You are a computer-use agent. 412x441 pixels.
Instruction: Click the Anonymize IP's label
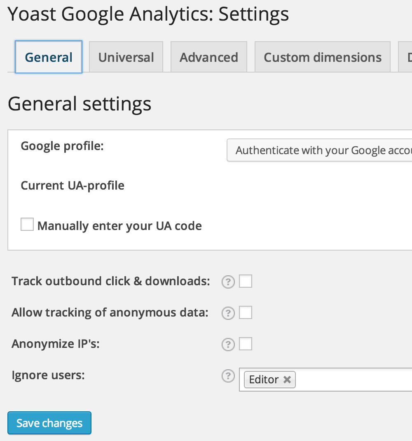pos(55,344)
